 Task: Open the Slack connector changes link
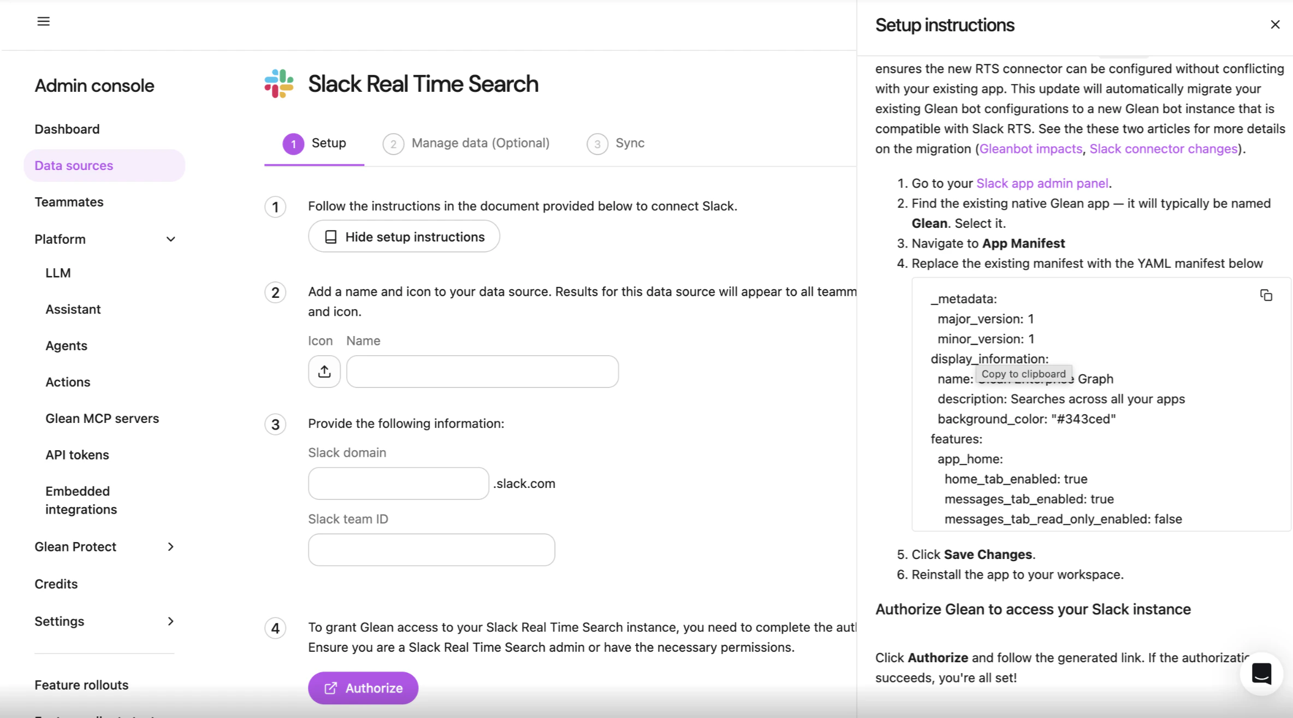click(1162, 149)
